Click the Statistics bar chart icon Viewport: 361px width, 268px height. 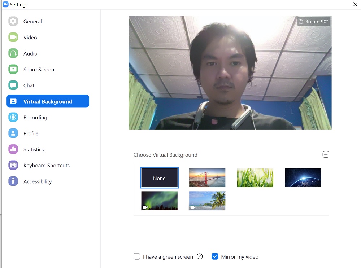pyautogui.click(x=13, y=149)
